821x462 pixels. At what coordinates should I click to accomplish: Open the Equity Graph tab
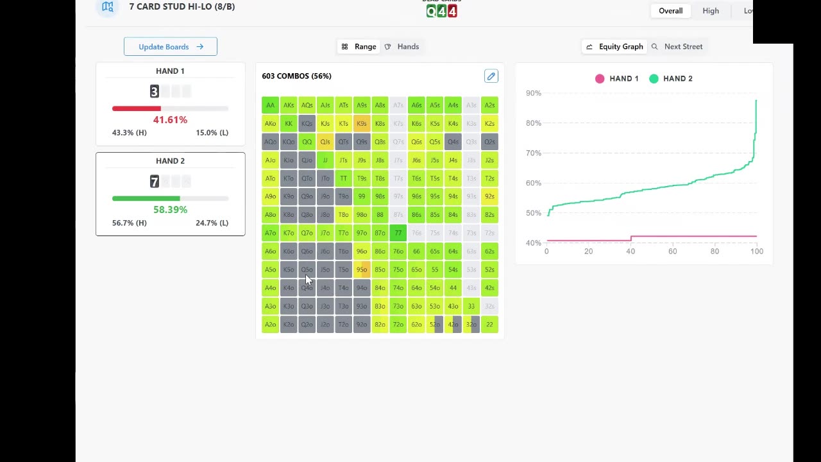[x=614, y=46]
